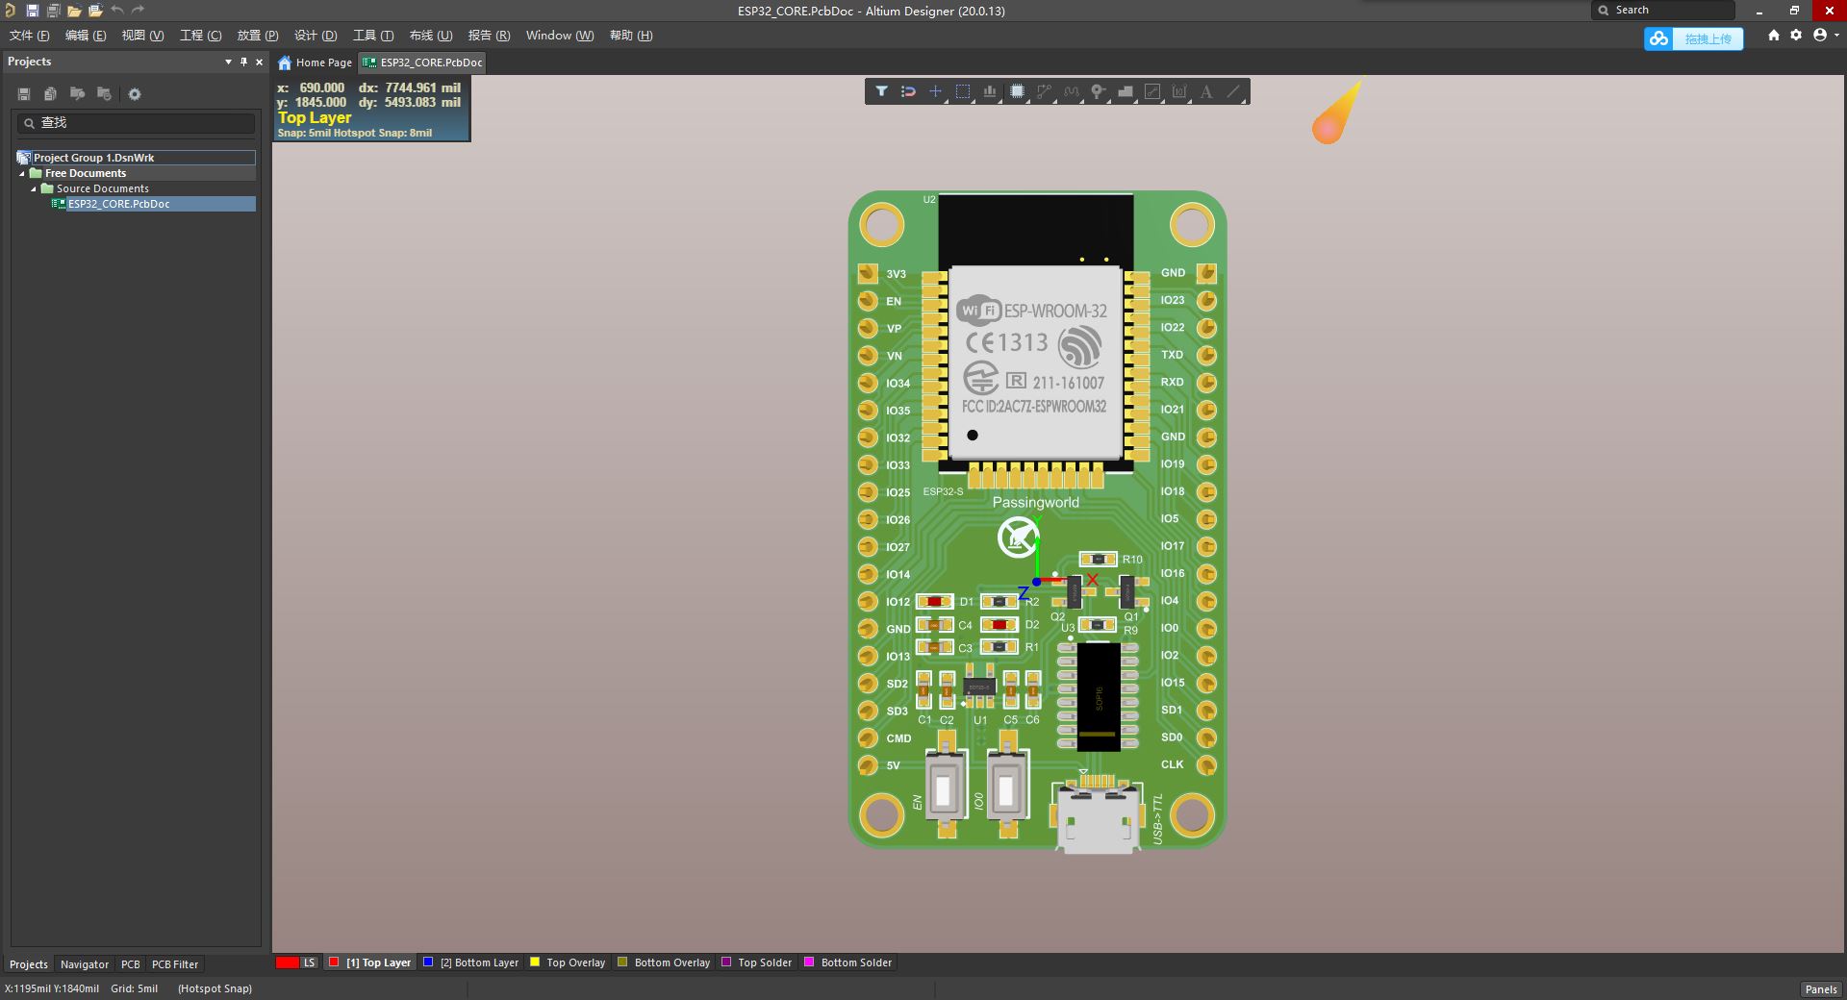Screen dimensions: 1847x1000
Task: Click the Save All icon in the title bar
Action: point(53,11)
